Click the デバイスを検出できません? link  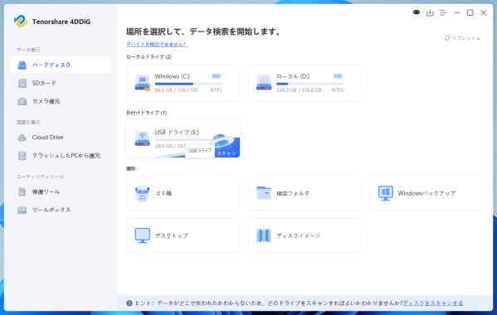157,44
